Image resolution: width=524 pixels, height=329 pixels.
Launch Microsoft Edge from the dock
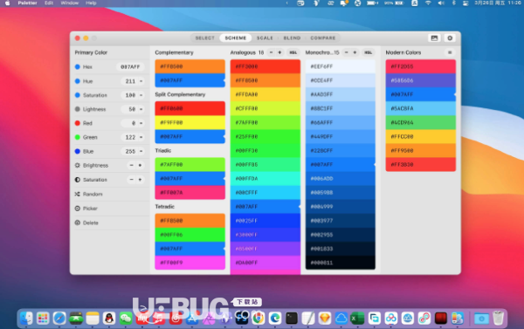275,318
